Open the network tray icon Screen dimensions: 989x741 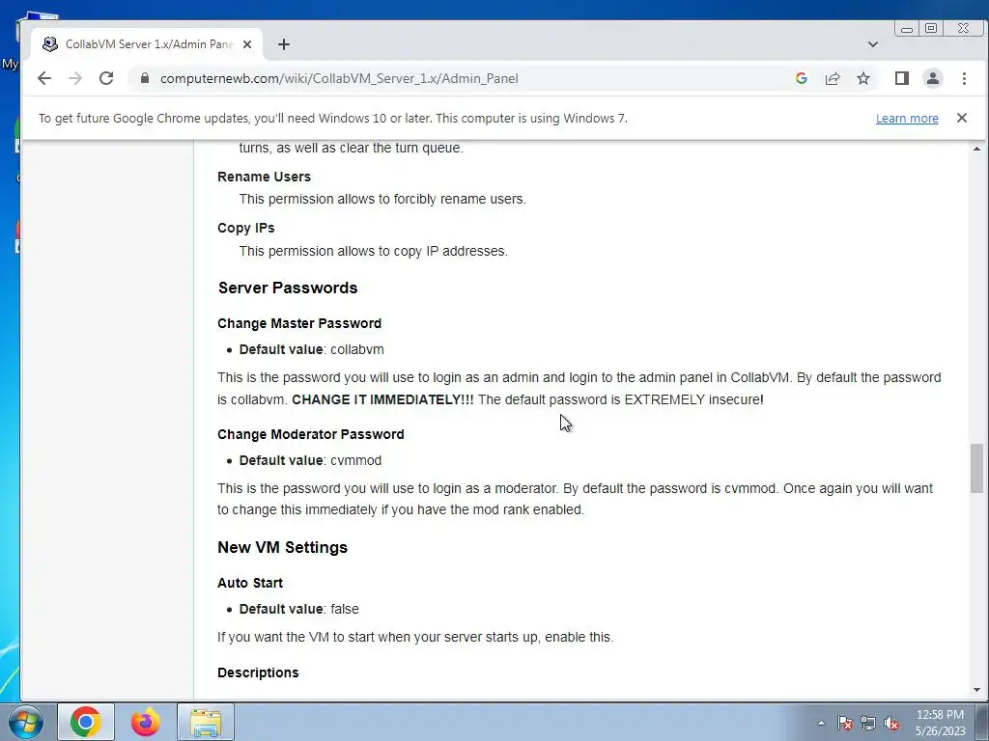point(868,723)
